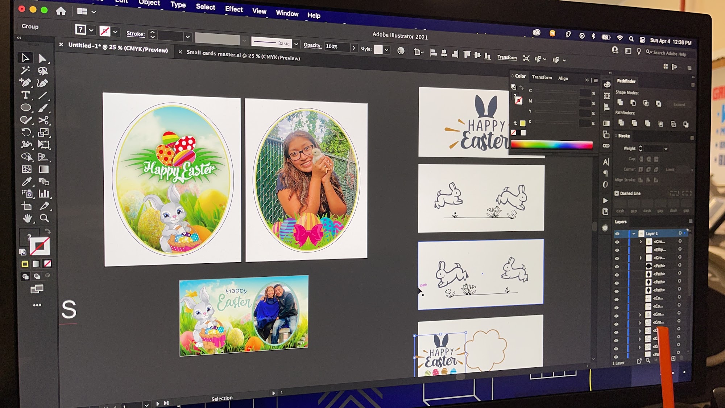Select the Eyedropper tool
The height and width of the screenshot is (408, 725).
[26, 181]
